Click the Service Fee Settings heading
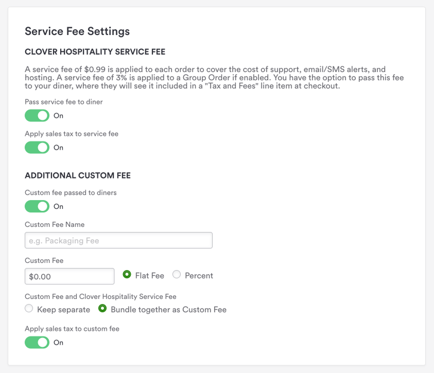This screenshot has height=373, width=434. [77, 31]
